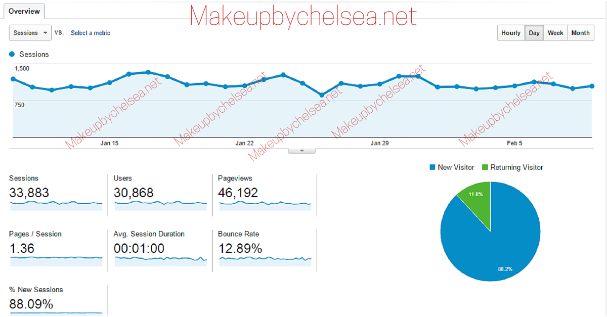Viewport: 607px width, 317px height.
Task: Click the Bounce Rate 12.89% value
Action: 240,248
